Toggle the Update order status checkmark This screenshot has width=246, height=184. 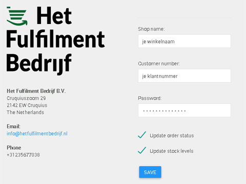142,135
